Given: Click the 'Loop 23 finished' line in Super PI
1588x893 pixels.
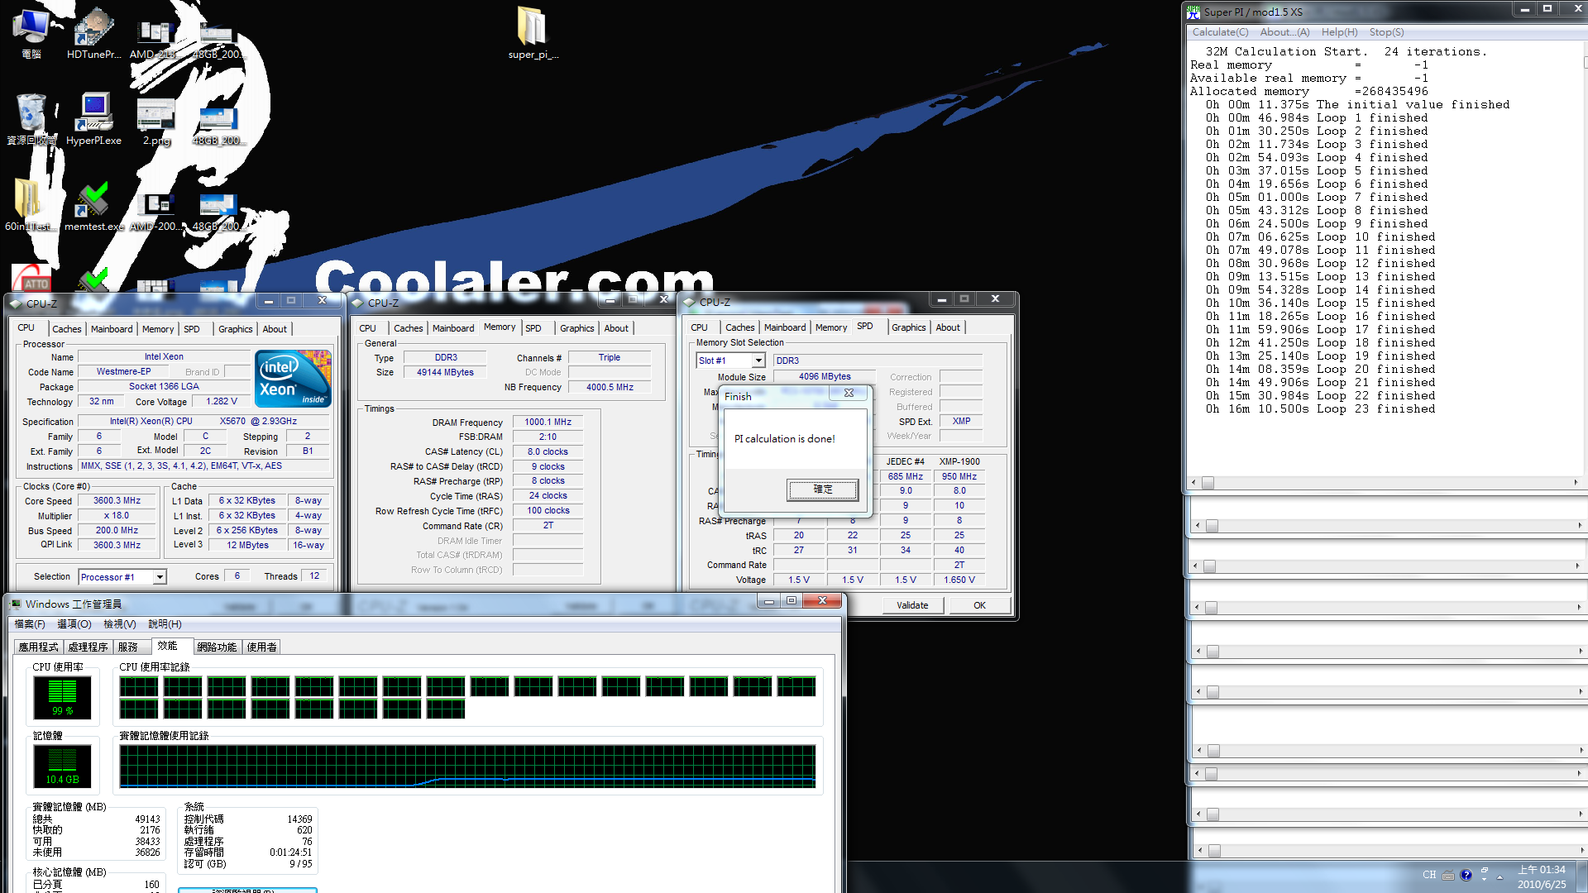Looking at the screenshot, I should coord(1320,408).
